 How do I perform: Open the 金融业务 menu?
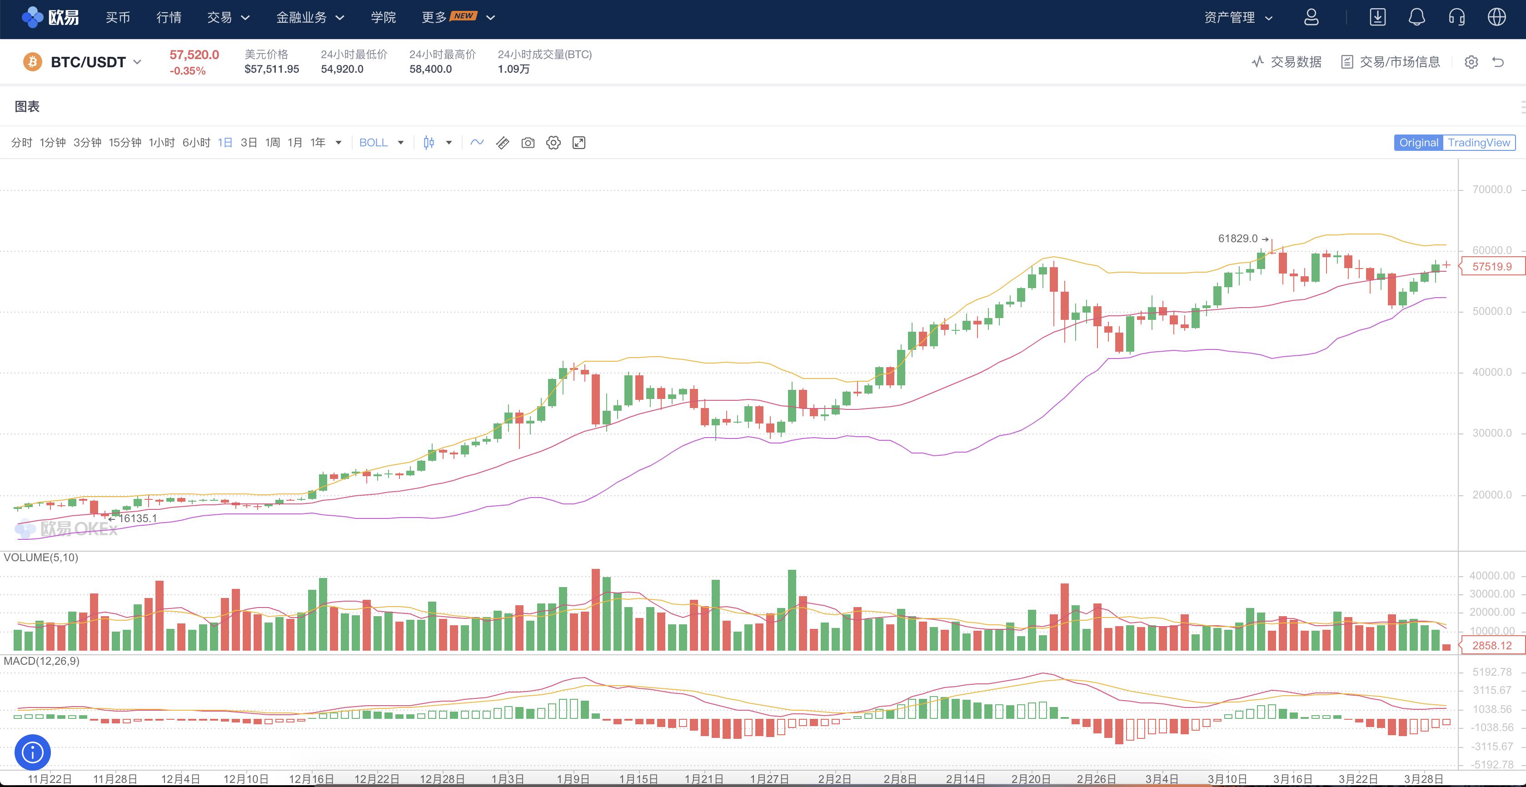point(310,18)
